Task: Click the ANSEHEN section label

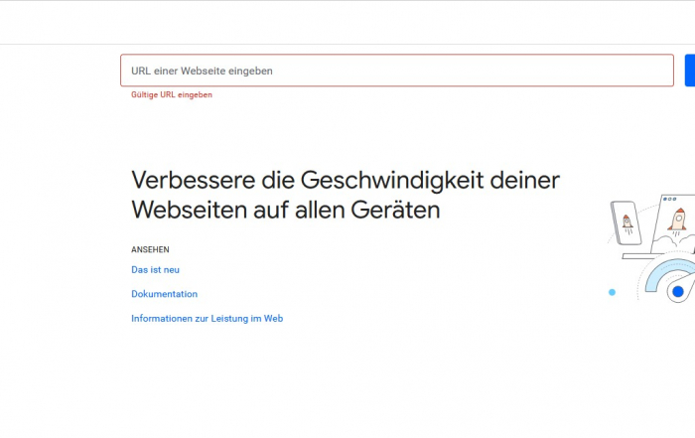Action: [150, 249]
